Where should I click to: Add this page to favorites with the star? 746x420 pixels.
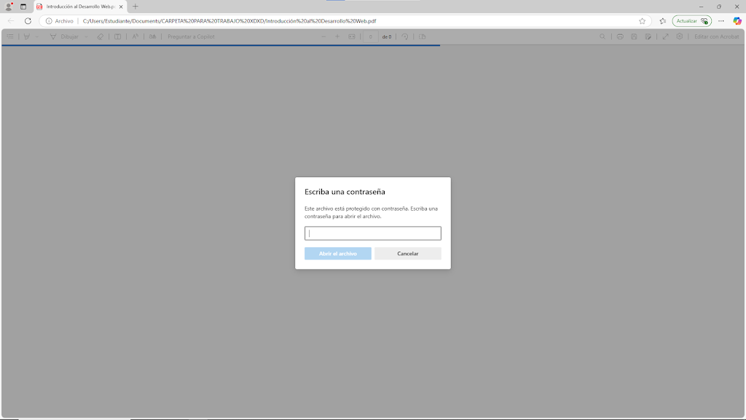642,21
